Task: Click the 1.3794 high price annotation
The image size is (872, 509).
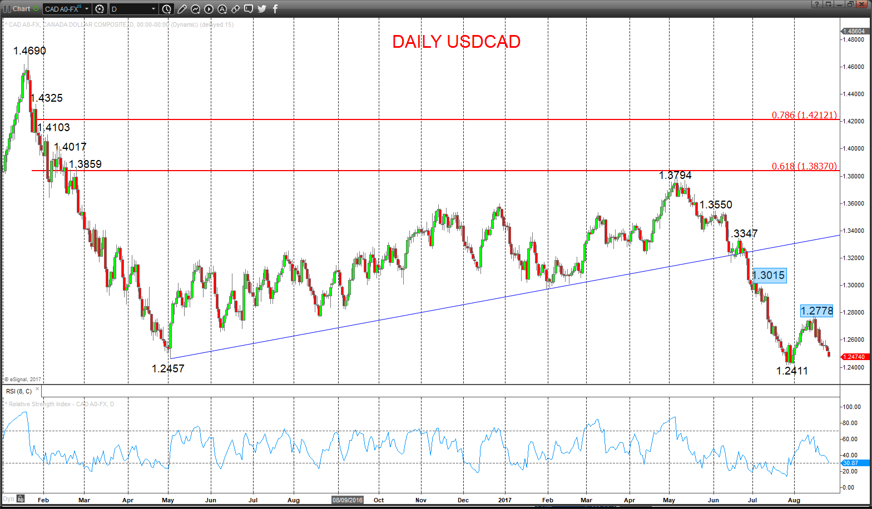Action: pyautogui.click(x=675, y=175)
